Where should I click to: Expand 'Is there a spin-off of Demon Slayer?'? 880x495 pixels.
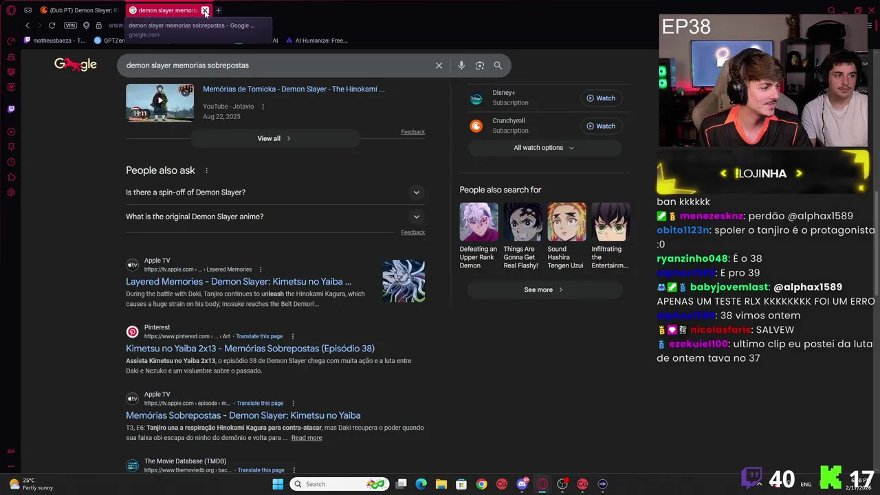[275, 192]
